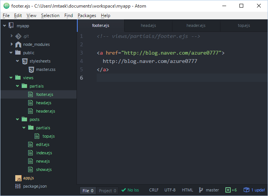Click the Atom logo in title bar
This screenshot has width=268, height=196.
click(6, 6)
